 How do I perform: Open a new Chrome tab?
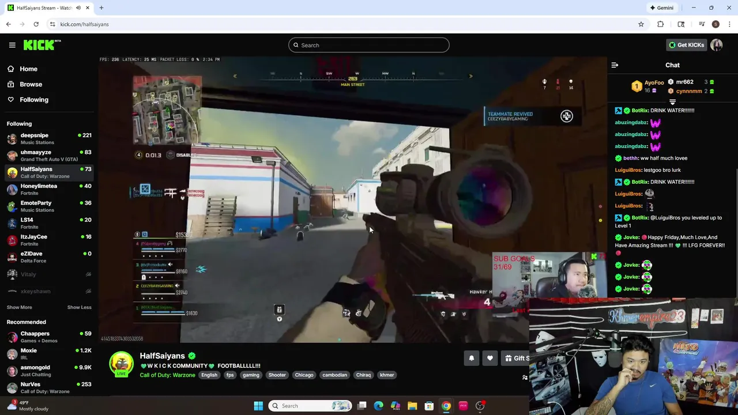[101, 8]
